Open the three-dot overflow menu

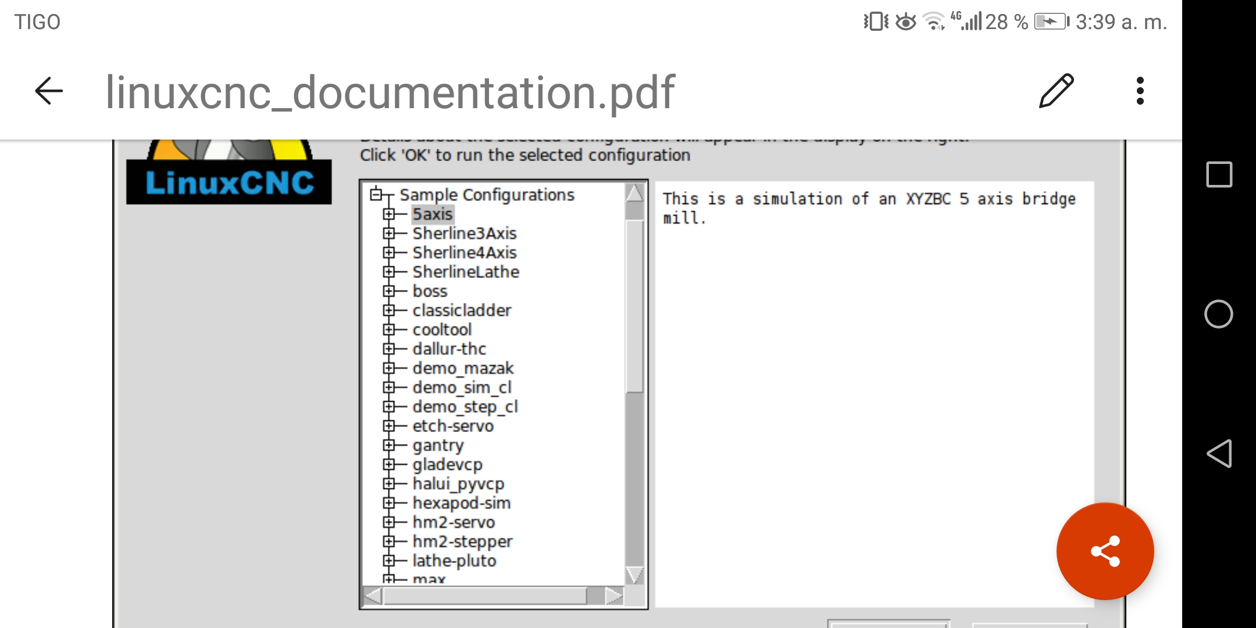(x=1140, y=91)
